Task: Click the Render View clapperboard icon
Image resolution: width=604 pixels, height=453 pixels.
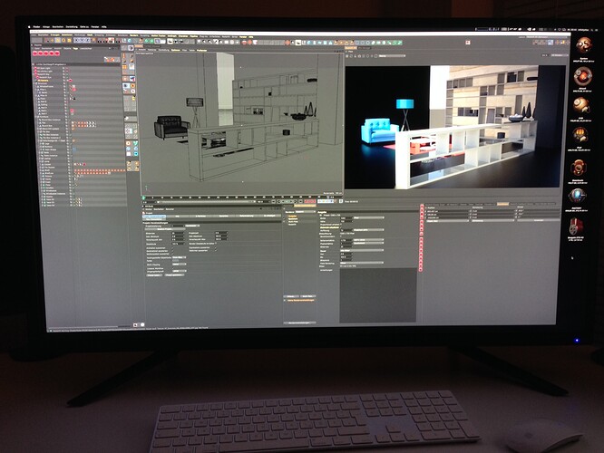Action: pyautogui.click(x=100, y=41)
